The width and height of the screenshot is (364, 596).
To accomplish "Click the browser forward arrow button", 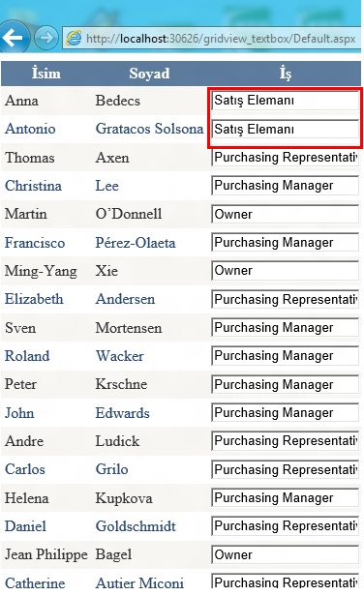I will point(46,38).
